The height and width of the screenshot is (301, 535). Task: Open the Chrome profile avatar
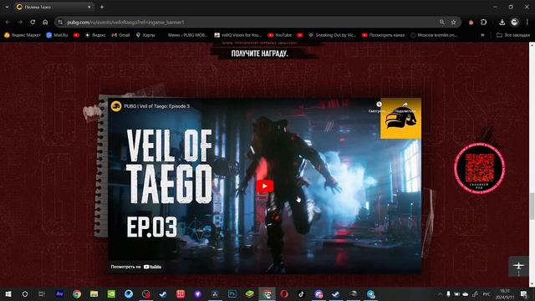pos(515,23)
